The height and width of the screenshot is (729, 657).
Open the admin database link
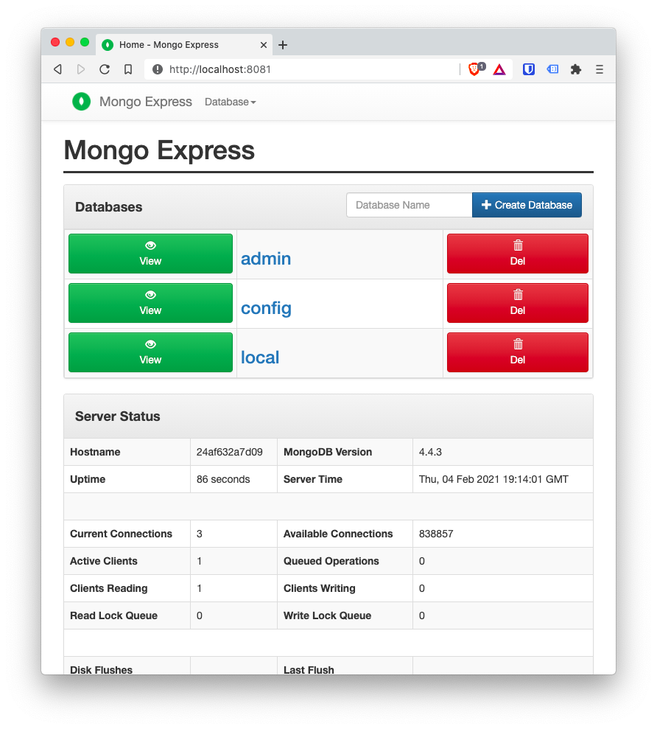[x=266, y=259]
